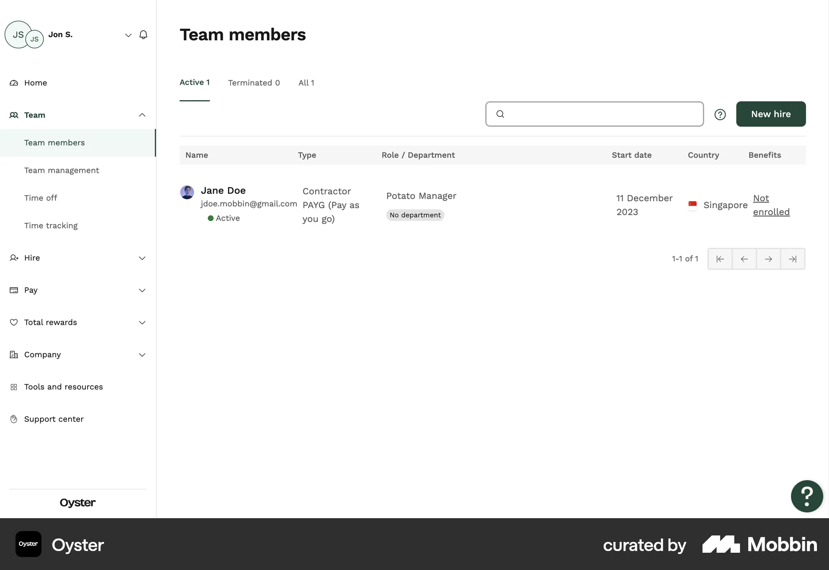Switch to the Terminated tab
The width and height of the screenshot is (829, 570).
[254, 82]
